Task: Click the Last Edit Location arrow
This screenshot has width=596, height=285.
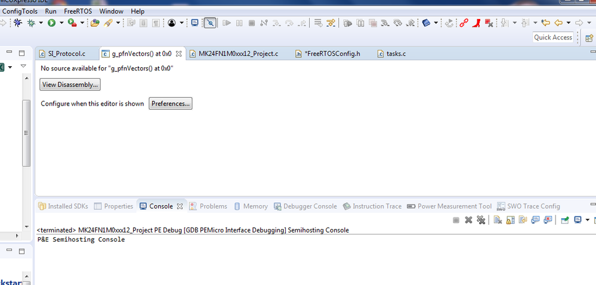Action: 546,23
